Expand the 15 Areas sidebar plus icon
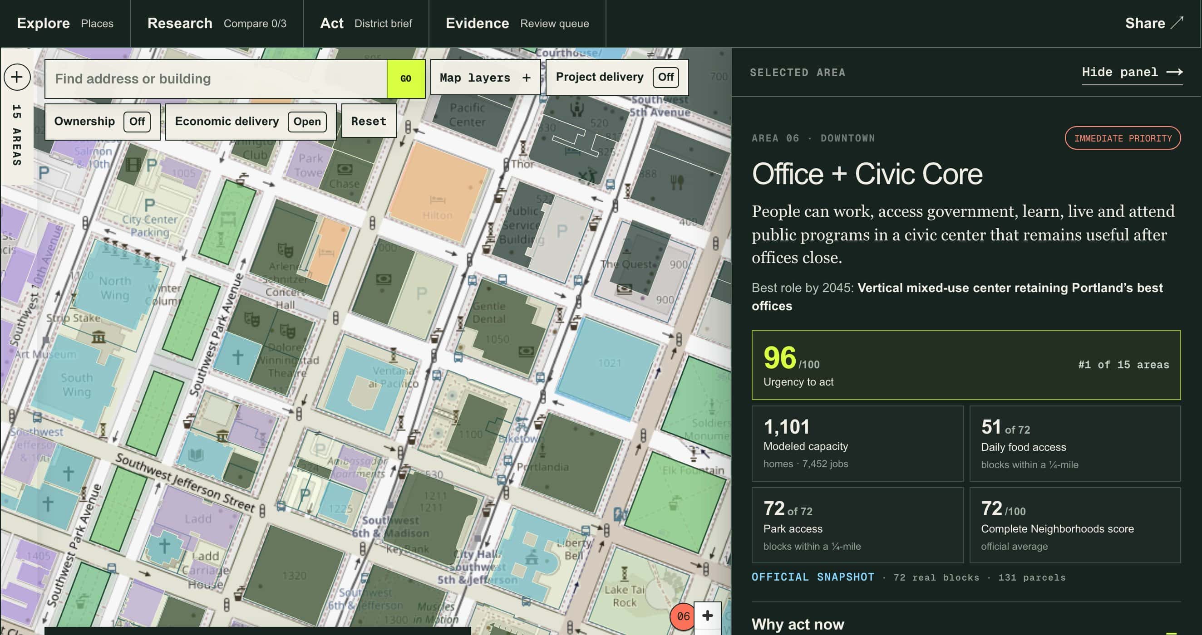This screenshot has width=1202, height=635. (17, 77)
